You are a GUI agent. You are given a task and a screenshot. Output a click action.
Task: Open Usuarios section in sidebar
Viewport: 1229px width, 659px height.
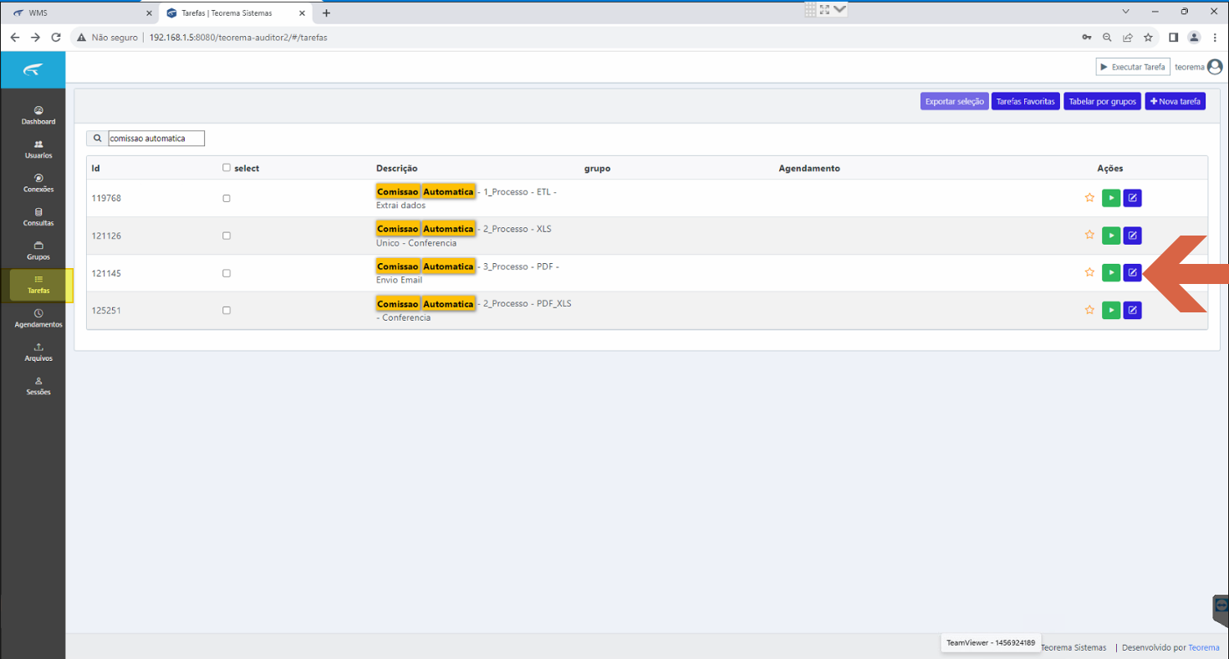pyautogui.click(x=38, y=150)
